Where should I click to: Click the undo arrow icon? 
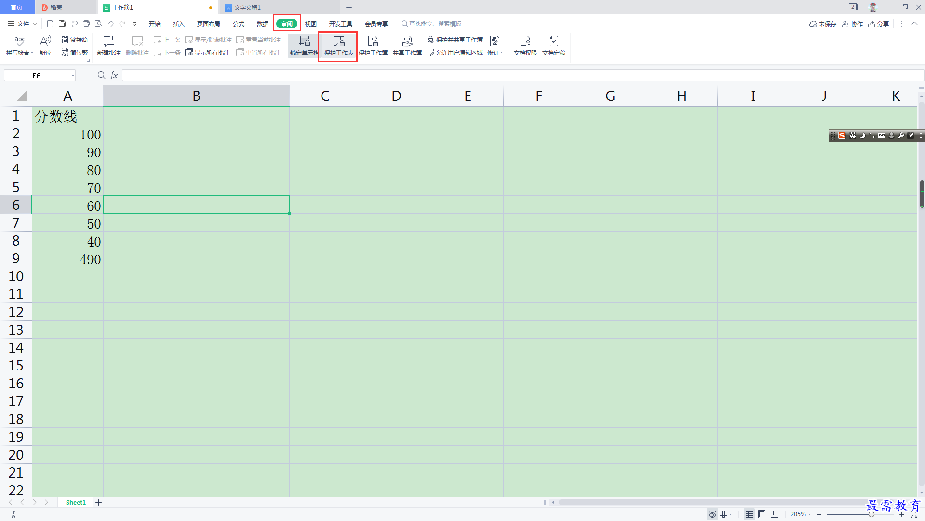coord(111,24)
